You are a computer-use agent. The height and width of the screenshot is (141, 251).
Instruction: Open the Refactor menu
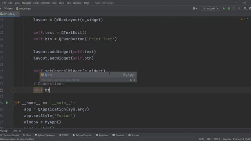pyautogui.click(x=45, y=3)
